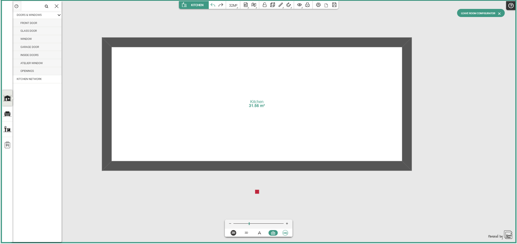The width and height of the screenshot is (517, 244).
Task: Click the zoom slider handle
Action: pyautogui.click(x=249, y=224)
